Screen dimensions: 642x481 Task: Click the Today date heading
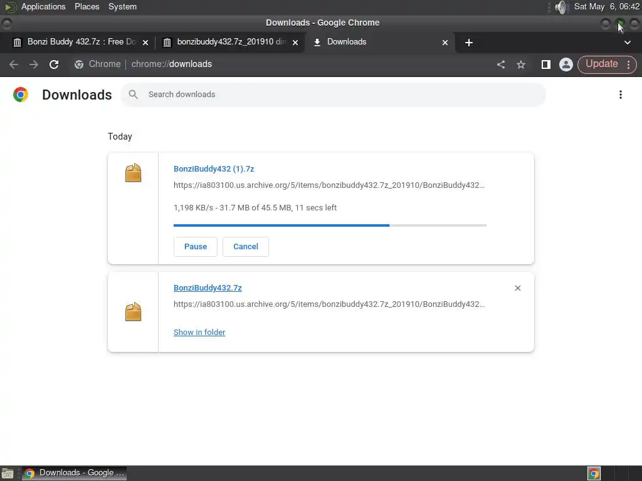[x=120, y=136]
